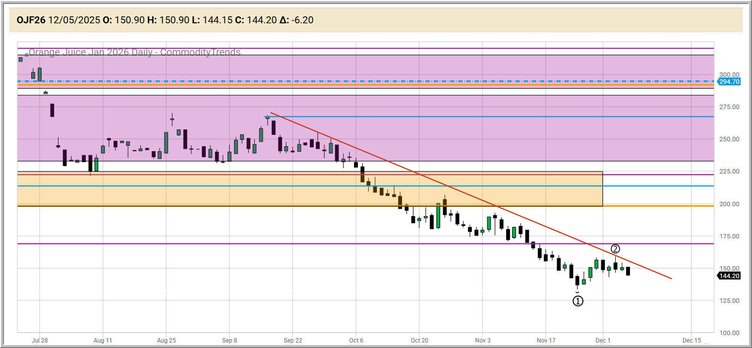Click the Orange Juice Jan 2026 Daily title

tap(134, 52)
